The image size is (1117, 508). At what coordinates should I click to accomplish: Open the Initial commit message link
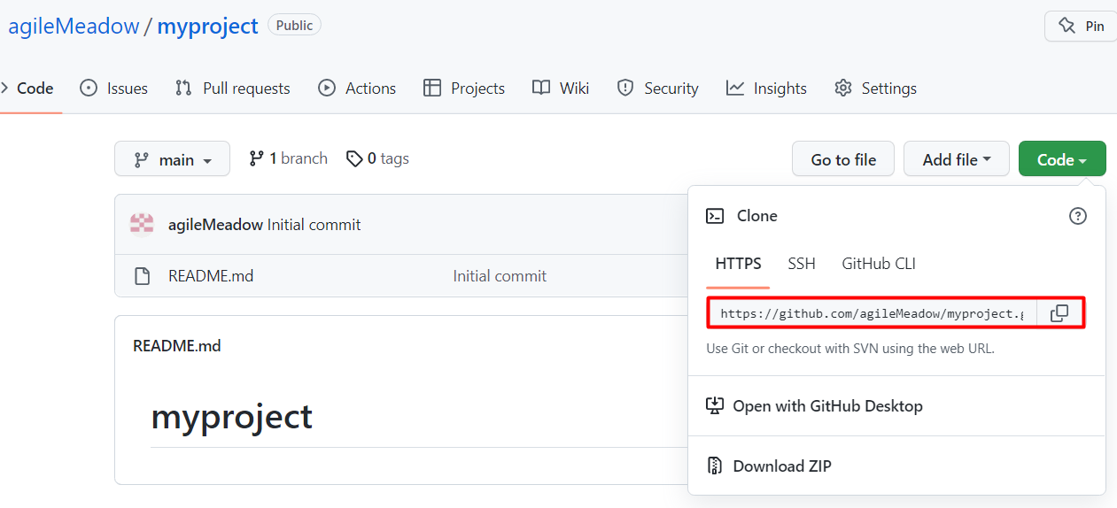click(314, 225)
